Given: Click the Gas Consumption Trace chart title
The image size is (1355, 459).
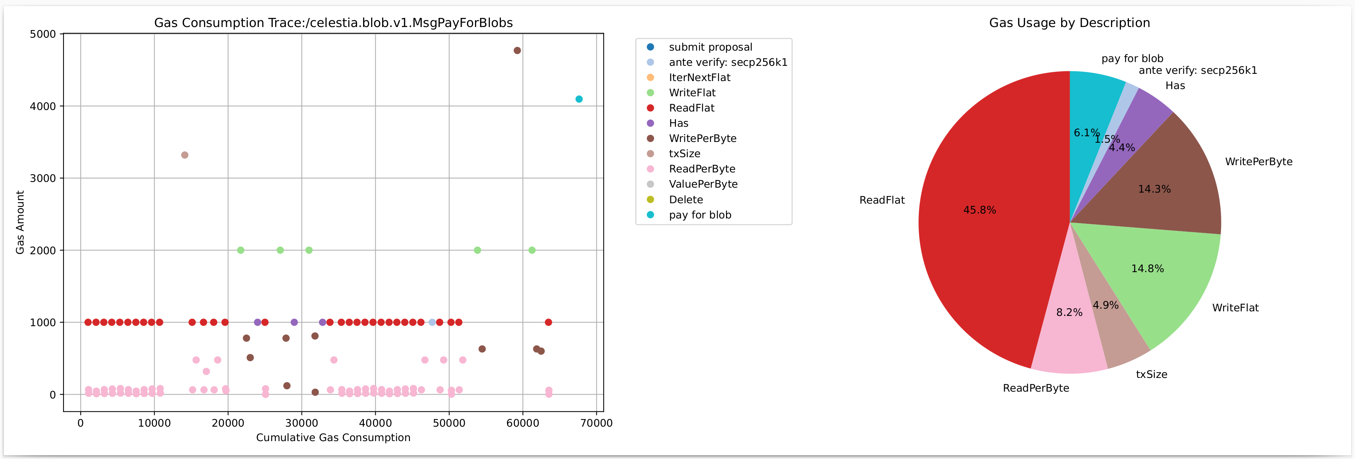Looking at the screenshot, I should [333, 22].
